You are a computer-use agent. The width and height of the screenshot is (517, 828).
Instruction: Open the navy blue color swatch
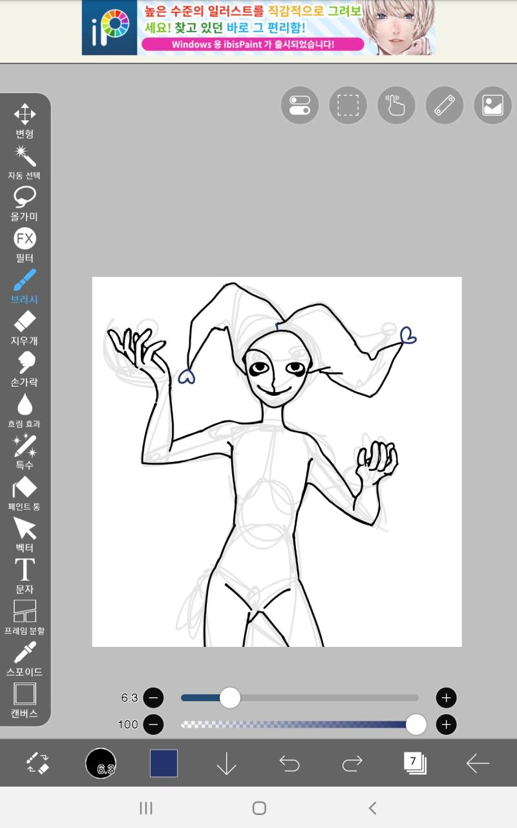tap(164, 763)
